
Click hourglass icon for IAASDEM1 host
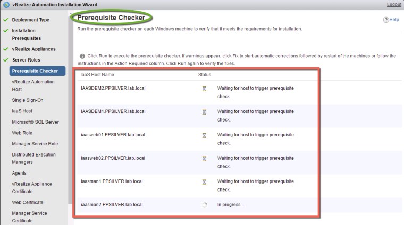(204, 112)
